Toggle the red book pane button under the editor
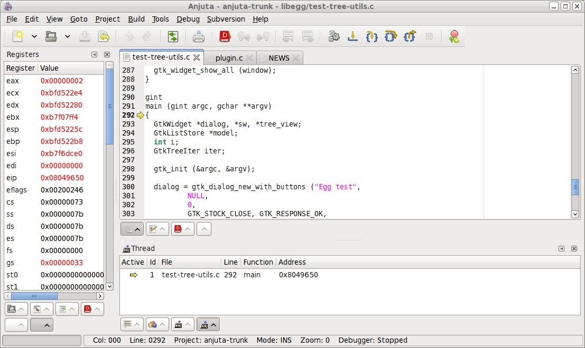585x348 pixels. (182, 229)
